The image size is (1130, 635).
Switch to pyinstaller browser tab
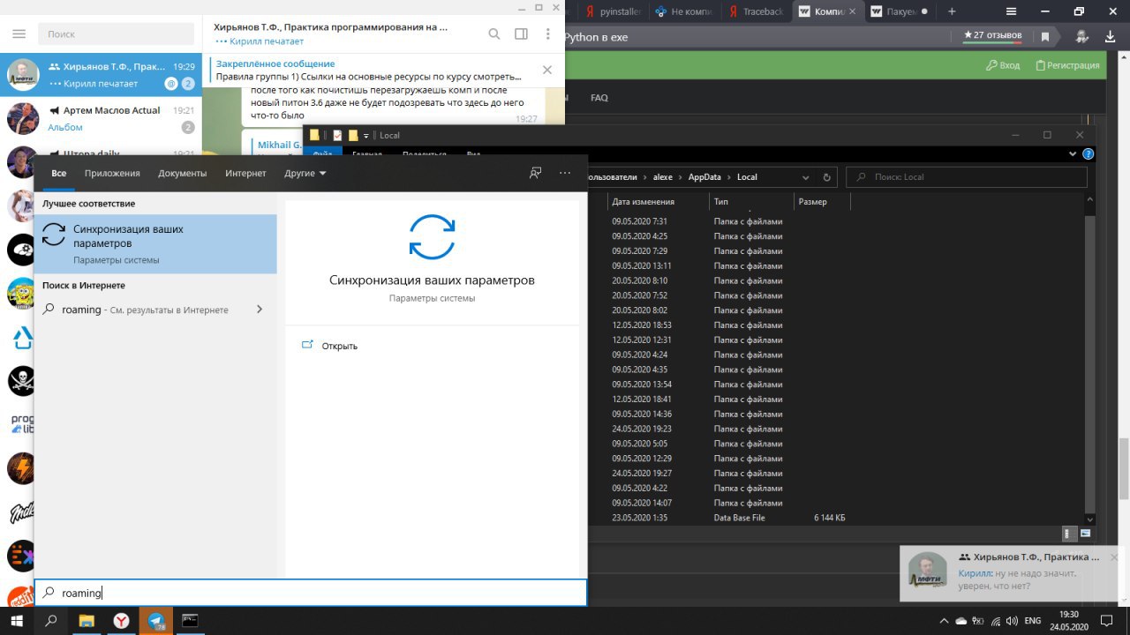614,11
